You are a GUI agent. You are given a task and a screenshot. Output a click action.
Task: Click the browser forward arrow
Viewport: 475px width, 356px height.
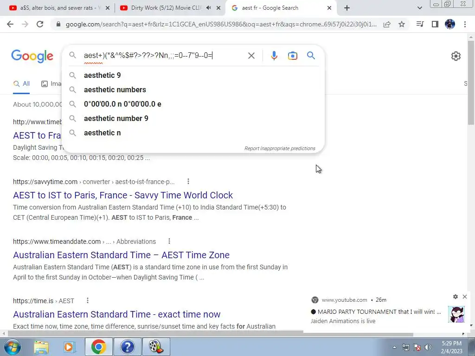25,24
